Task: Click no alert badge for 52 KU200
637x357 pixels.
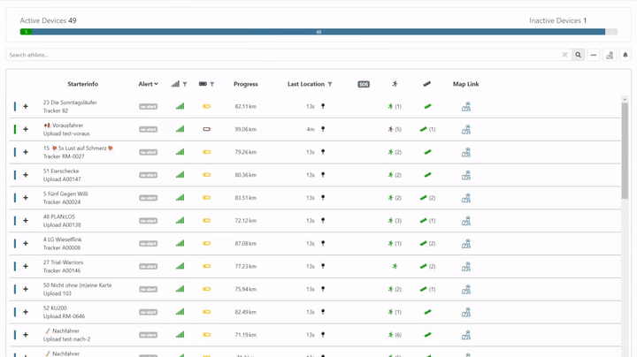Action: point(148,313)
